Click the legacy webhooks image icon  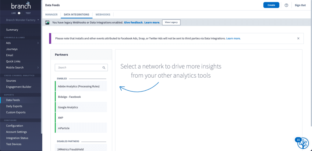(48, 22)
